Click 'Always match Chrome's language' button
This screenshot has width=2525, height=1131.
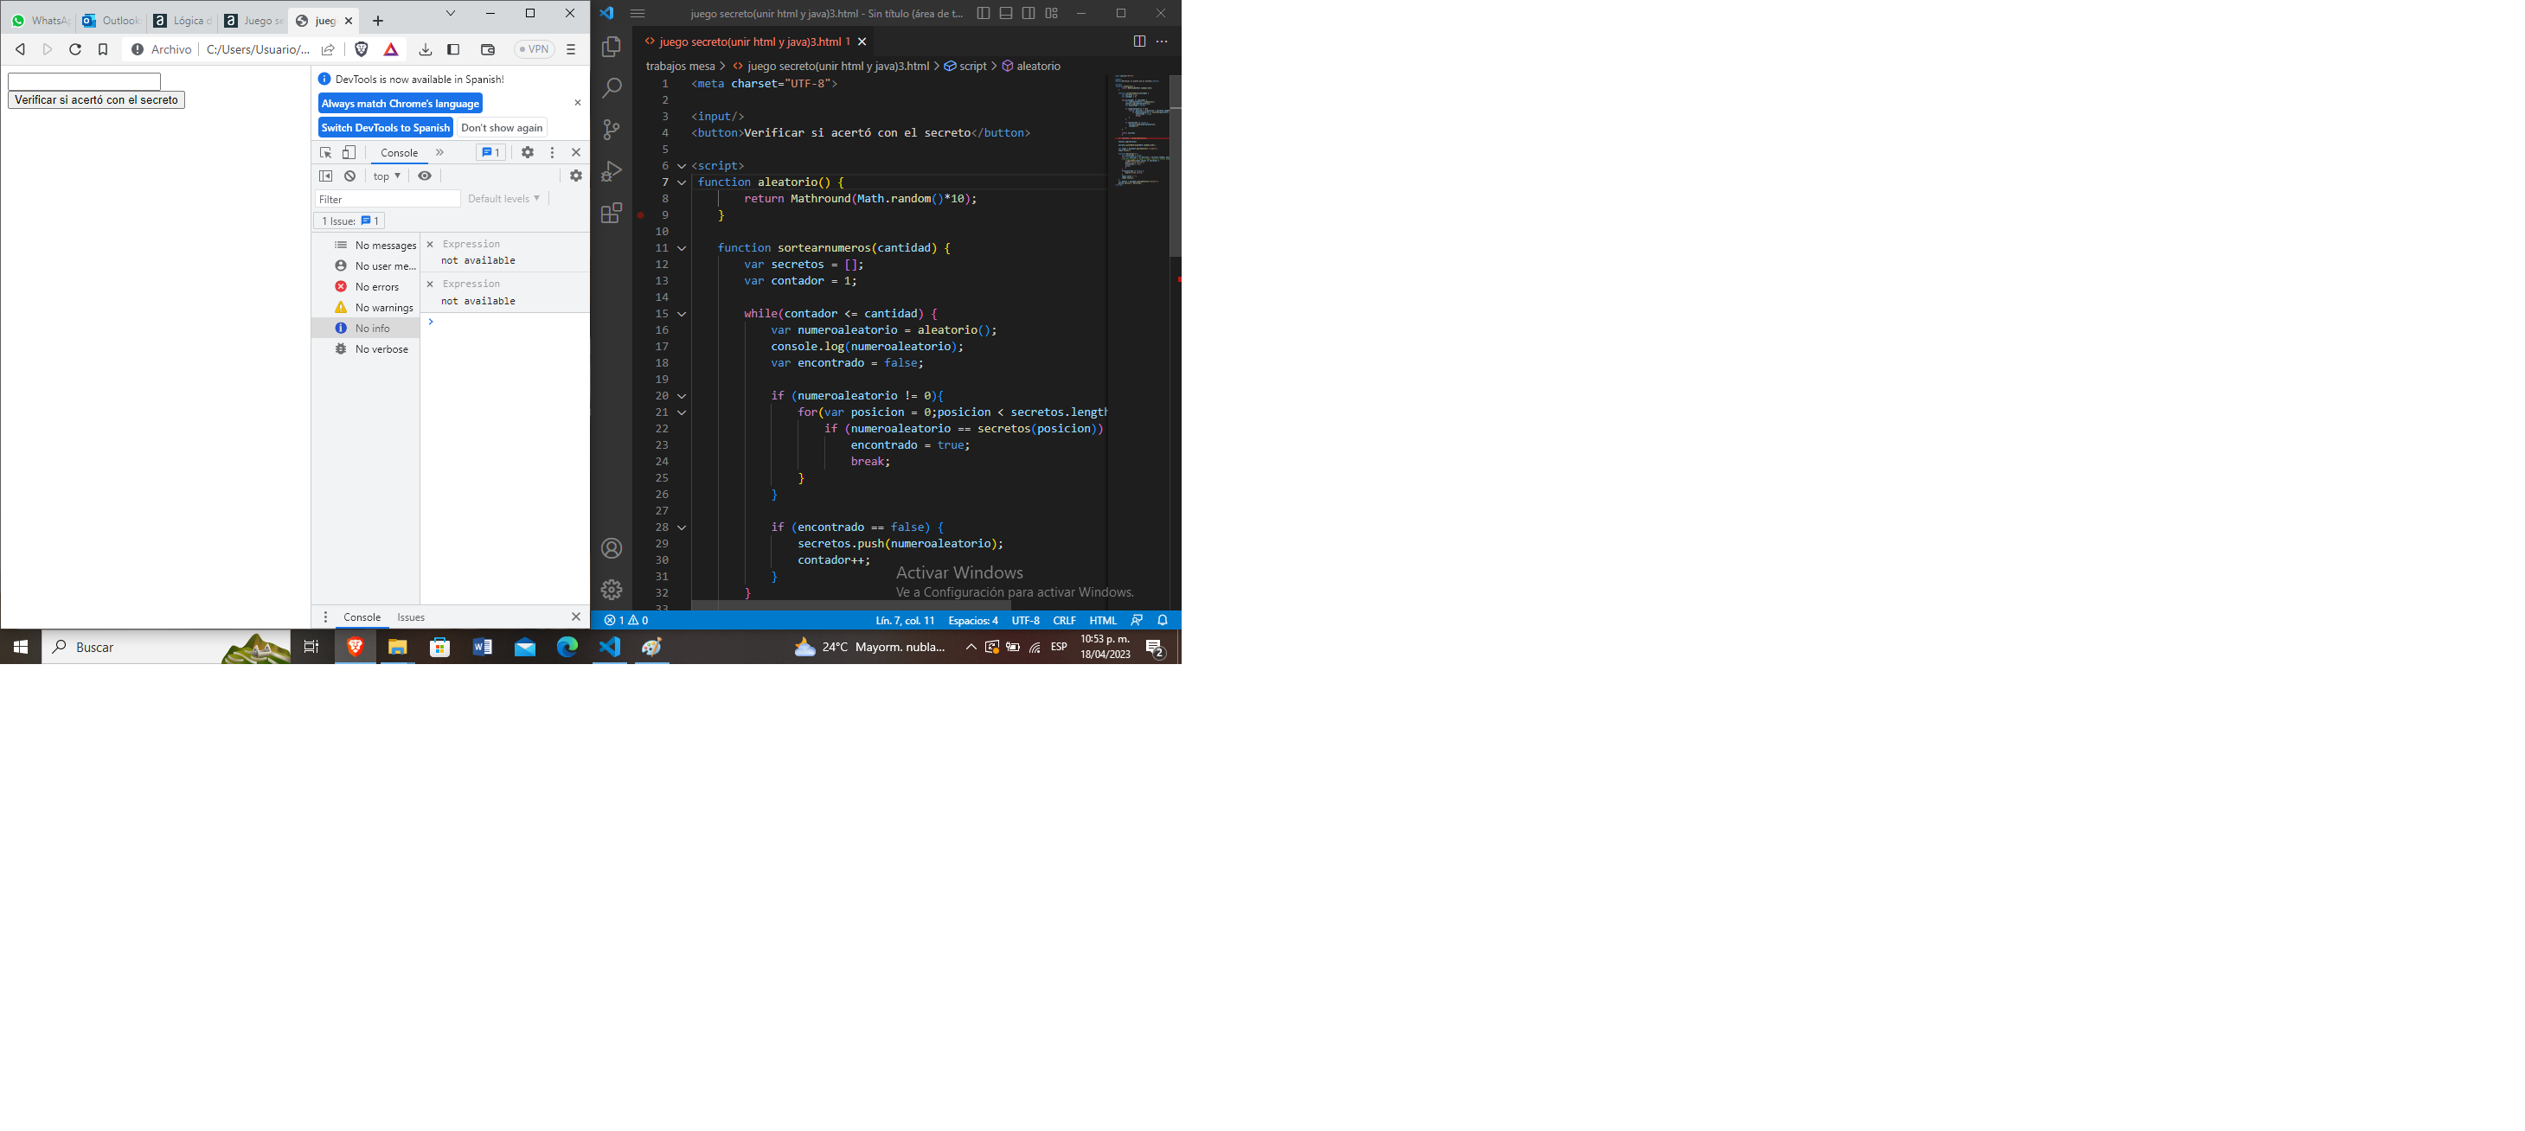(400, 103)
